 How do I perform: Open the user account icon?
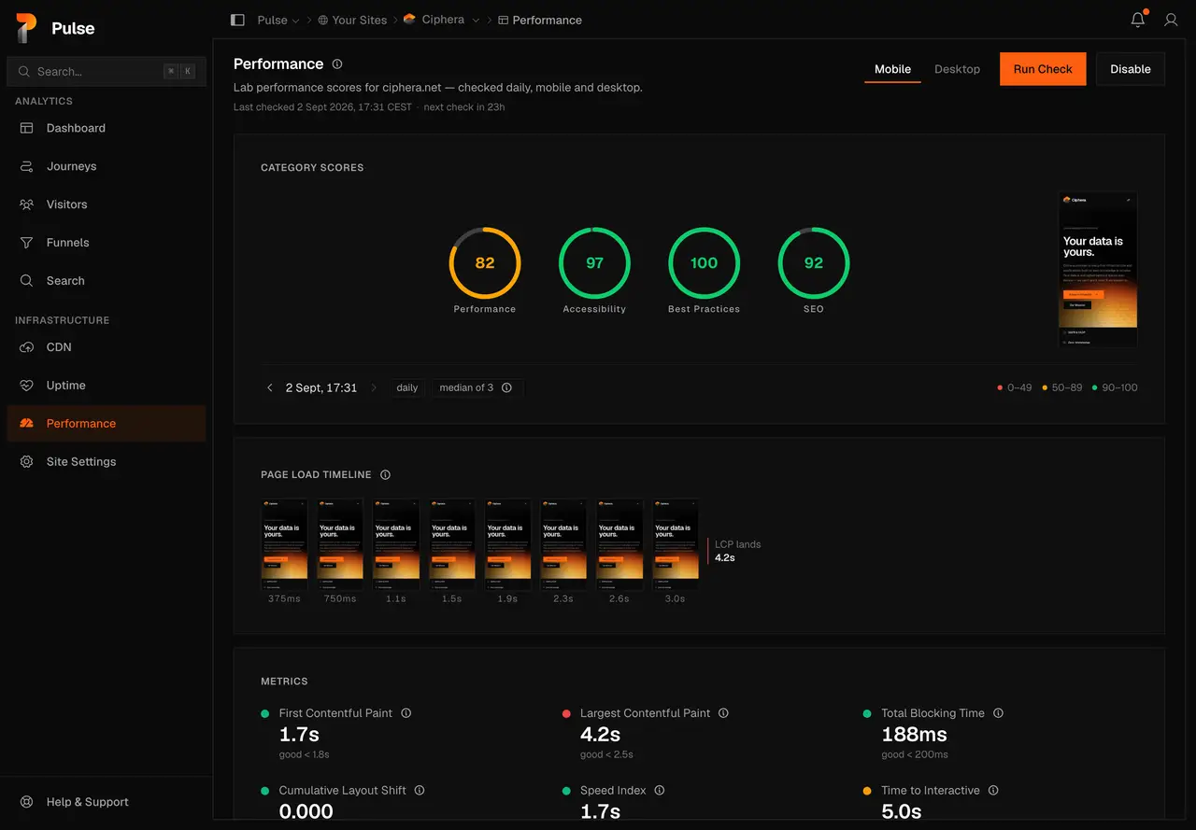(1171, 20)
